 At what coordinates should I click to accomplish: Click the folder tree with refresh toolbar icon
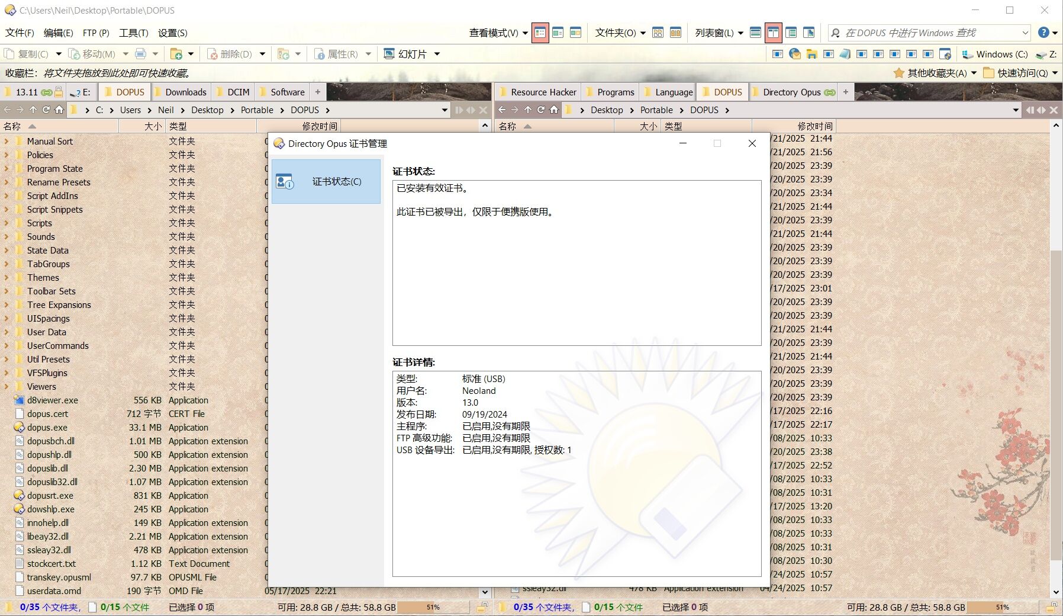(284, 54)
